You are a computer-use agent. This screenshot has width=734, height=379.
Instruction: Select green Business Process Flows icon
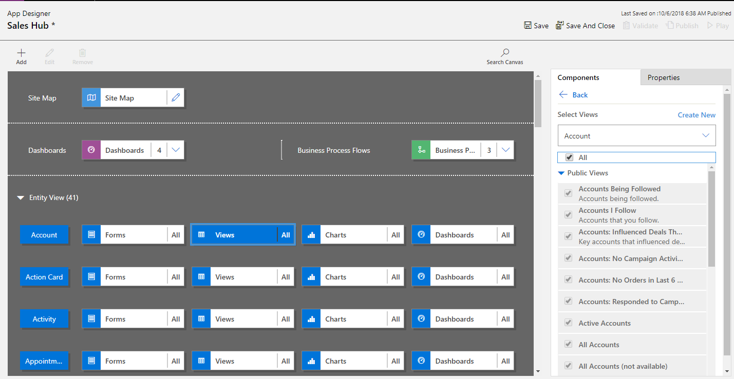pyautogui.click(x=421, y=150)
